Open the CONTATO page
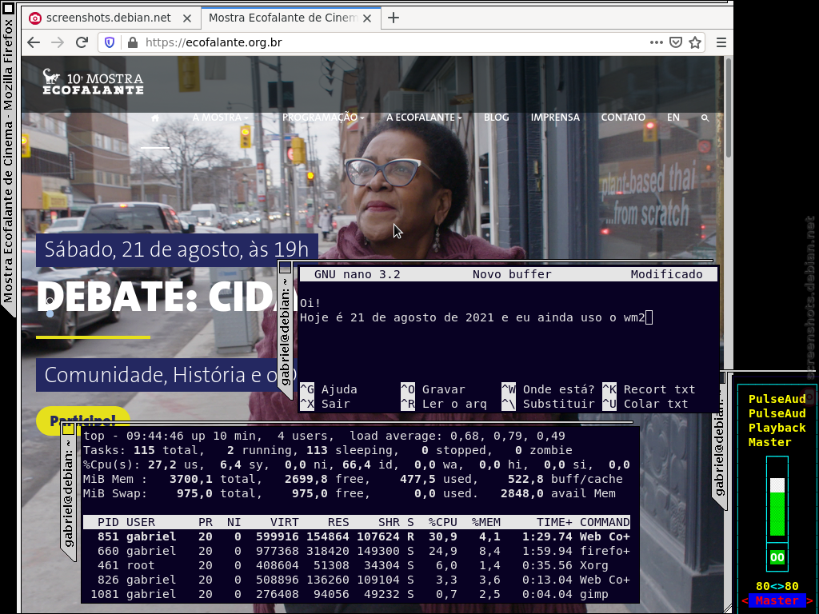 click(623, 118)
